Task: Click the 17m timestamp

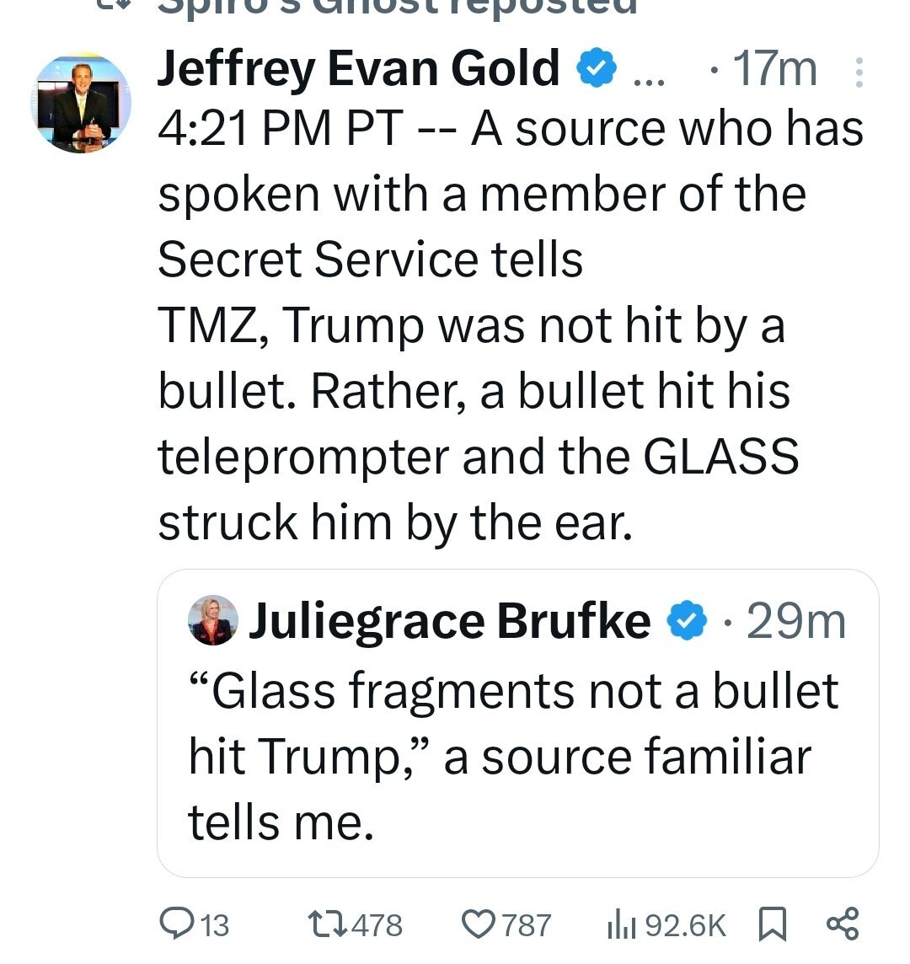Action: click(x=774, y=69)
